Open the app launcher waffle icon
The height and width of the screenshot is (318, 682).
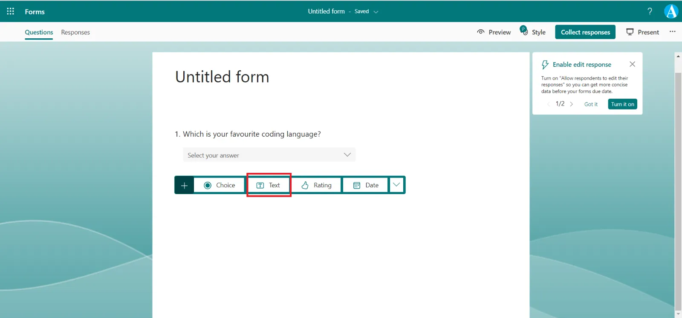11,11
